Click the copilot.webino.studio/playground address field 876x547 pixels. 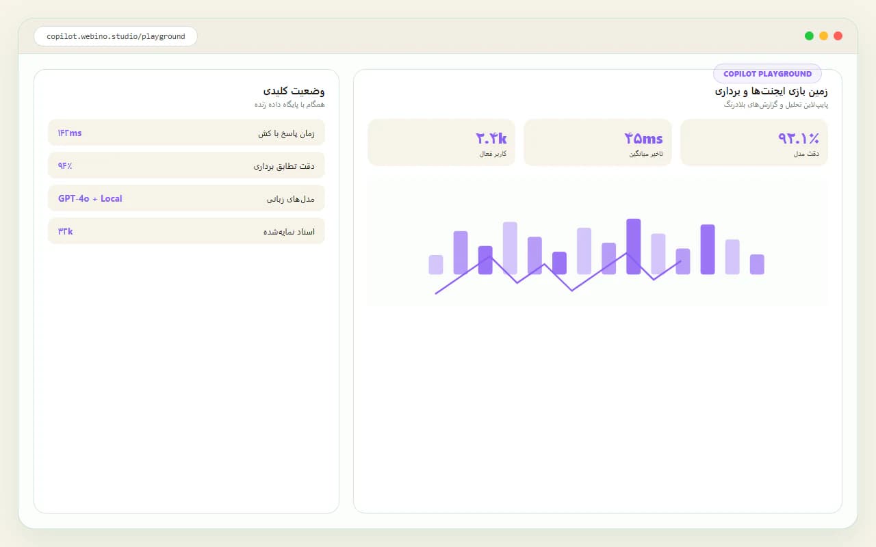coord(116,36)
